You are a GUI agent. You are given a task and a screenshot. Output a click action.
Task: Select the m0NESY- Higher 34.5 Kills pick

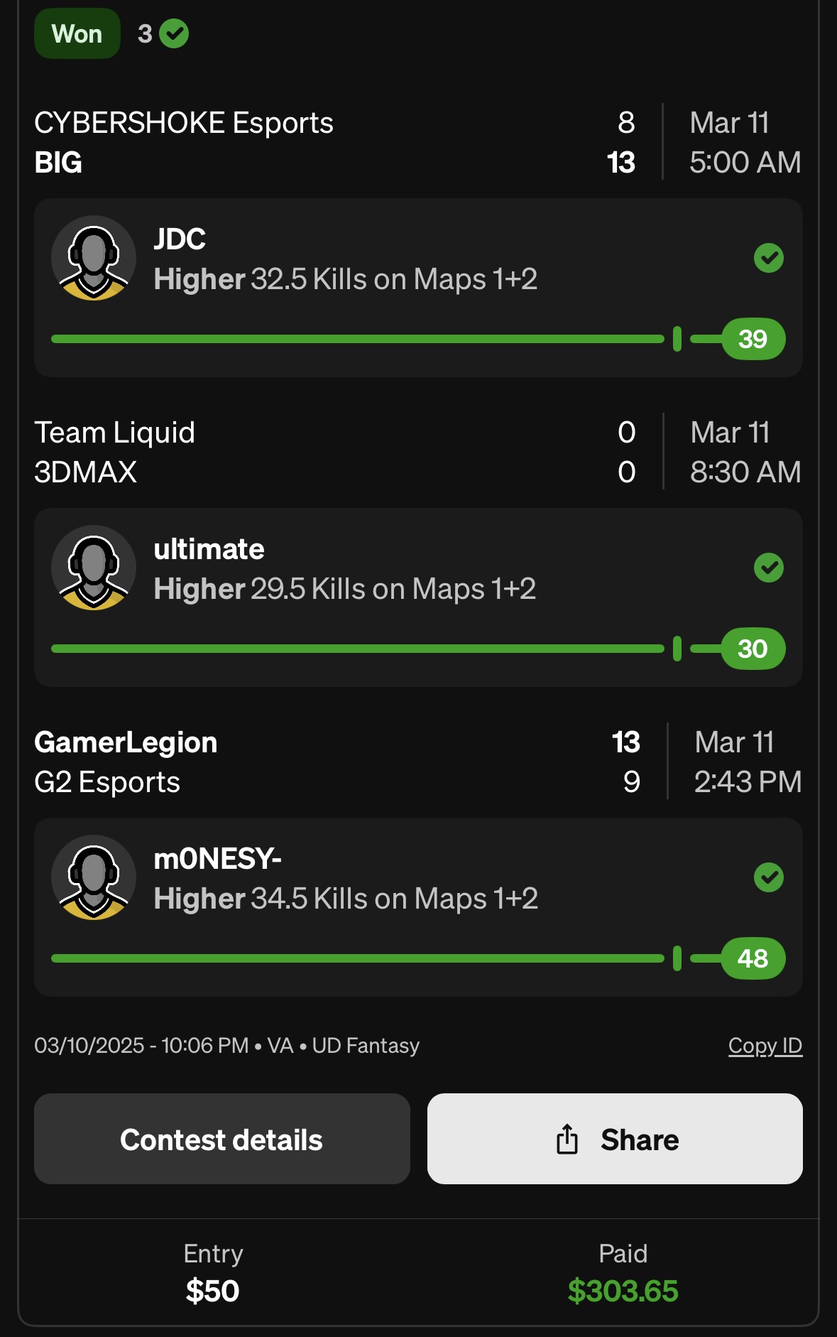(x=418, y=907)
